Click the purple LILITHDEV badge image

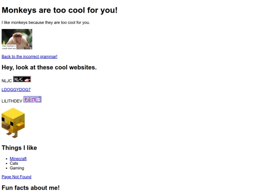point(32,99)
